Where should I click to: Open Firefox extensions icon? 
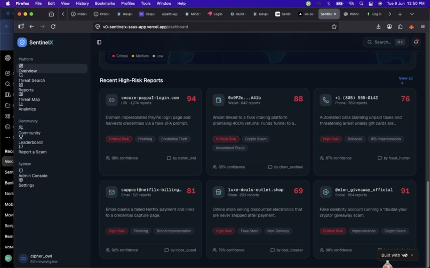[x=400, y=27]
